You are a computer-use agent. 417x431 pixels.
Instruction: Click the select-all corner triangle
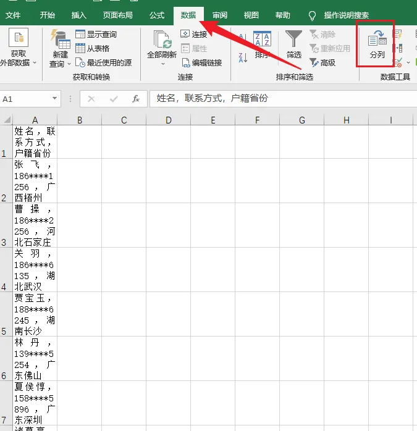7,120
